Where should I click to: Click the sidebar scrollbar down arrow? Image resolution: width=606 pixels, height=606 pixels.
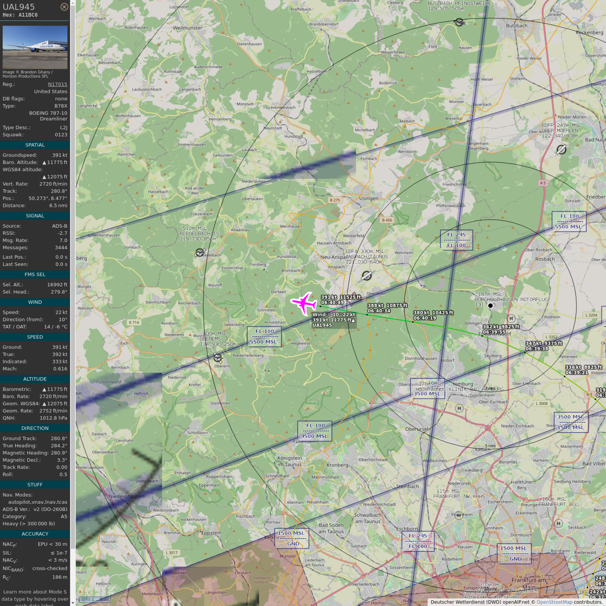[73, 603]
